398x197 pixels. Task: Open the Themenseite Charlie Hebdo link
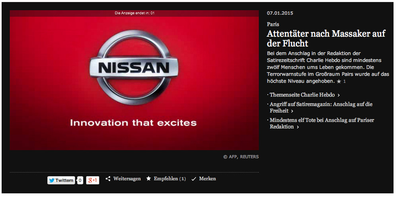click(x=302, y=95)
